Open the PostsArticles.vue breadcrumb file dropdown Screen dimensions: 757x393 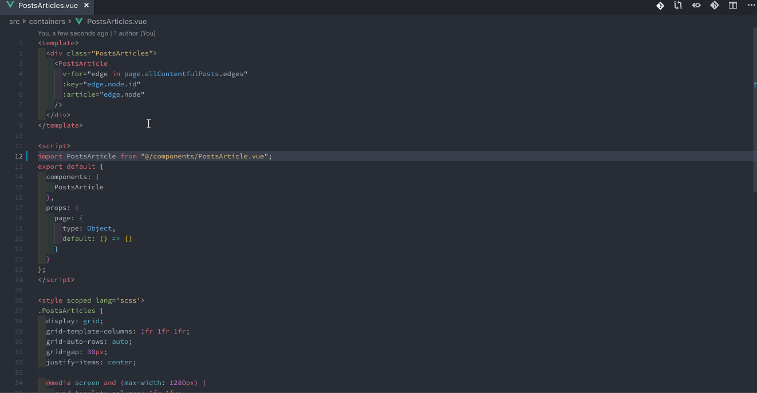click(x=117, y=22)
